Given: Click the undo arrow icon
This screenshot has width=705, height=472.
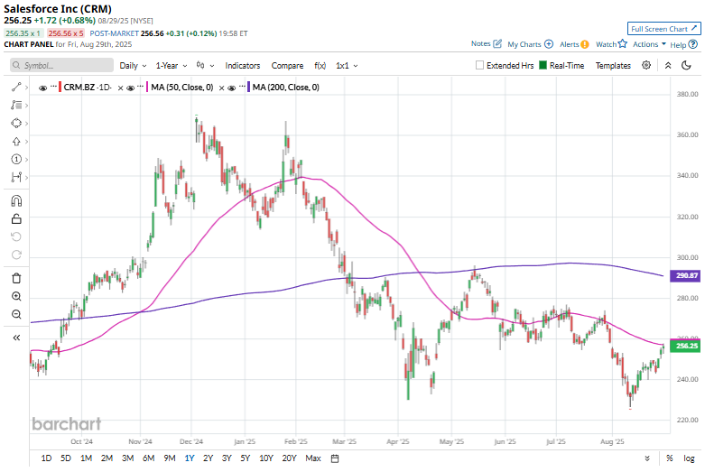Looking at the screenshot, I should pyautogui.click(x=16, y=236).
